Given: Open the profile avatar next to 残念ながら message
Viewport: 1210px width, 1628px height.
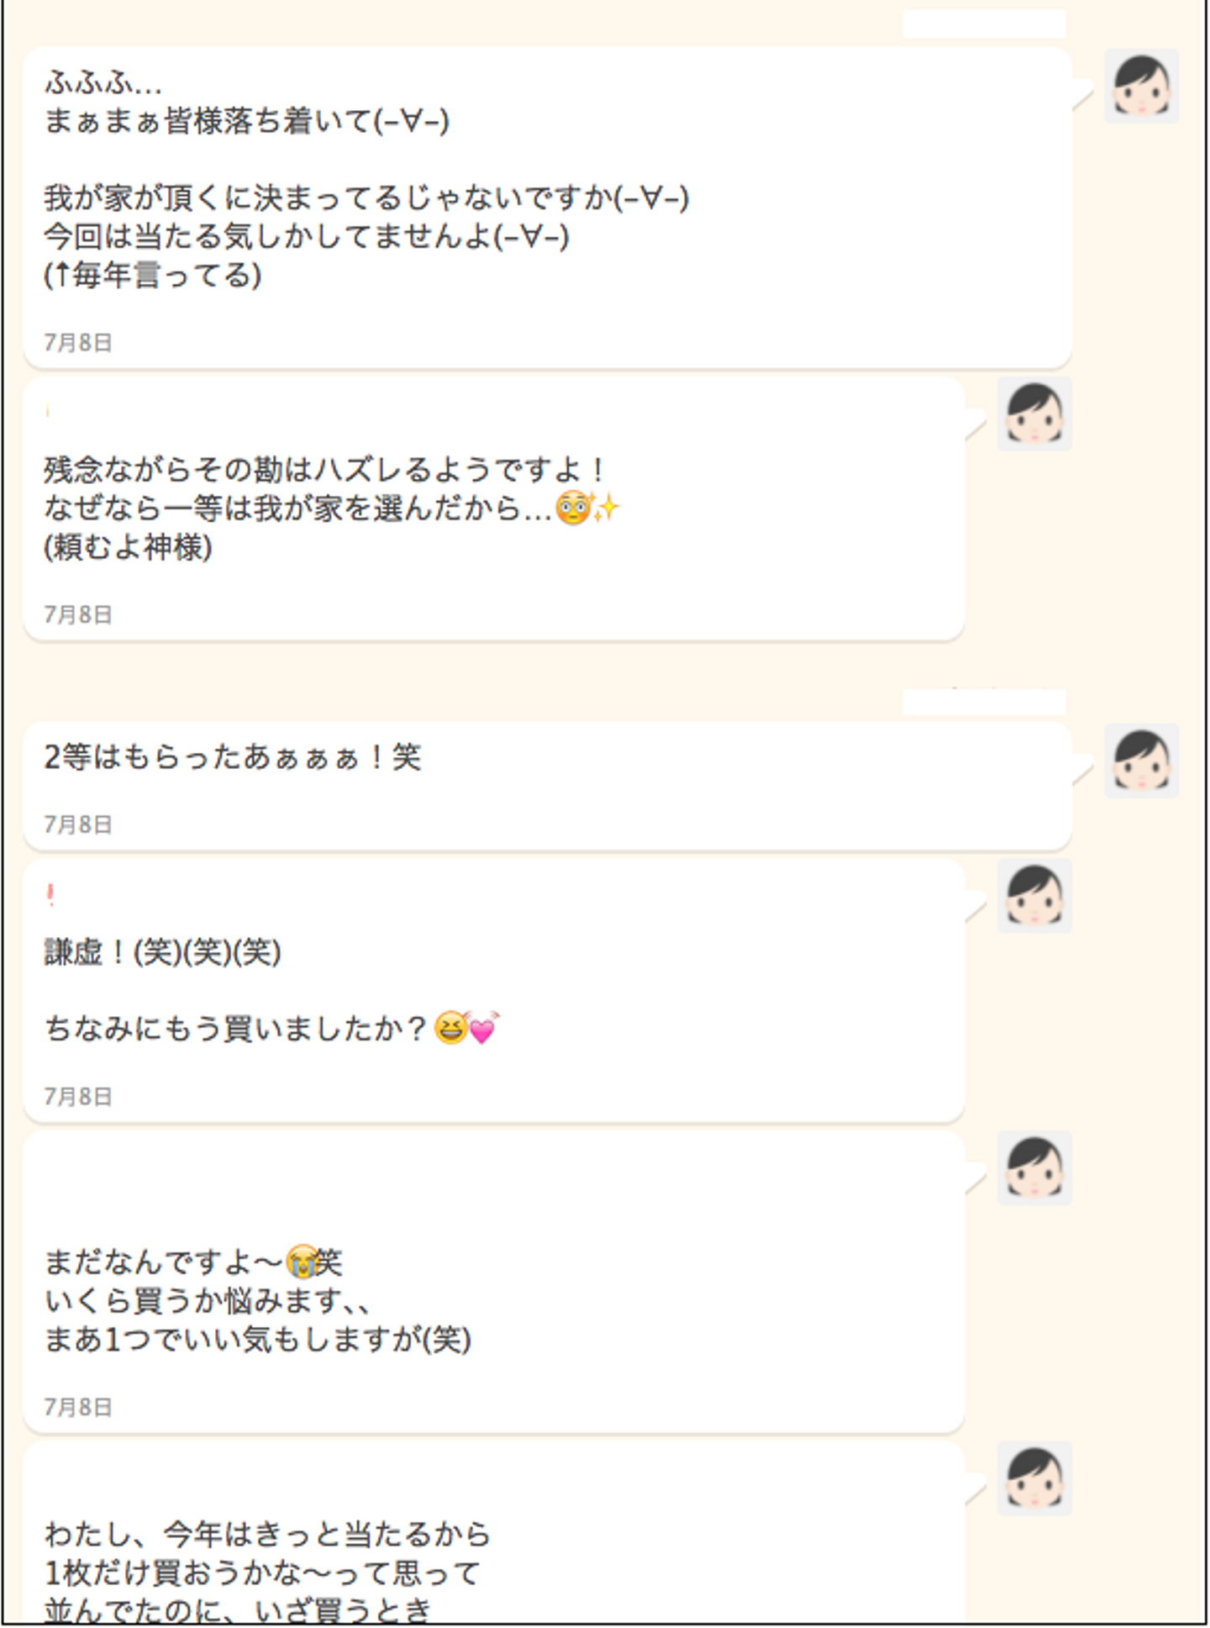Looking at the screenshot, I should click(x=1034, y=414).
